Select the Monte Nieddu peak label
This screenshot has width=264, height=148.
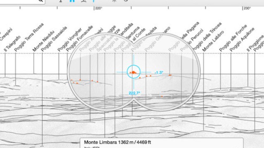43,41
